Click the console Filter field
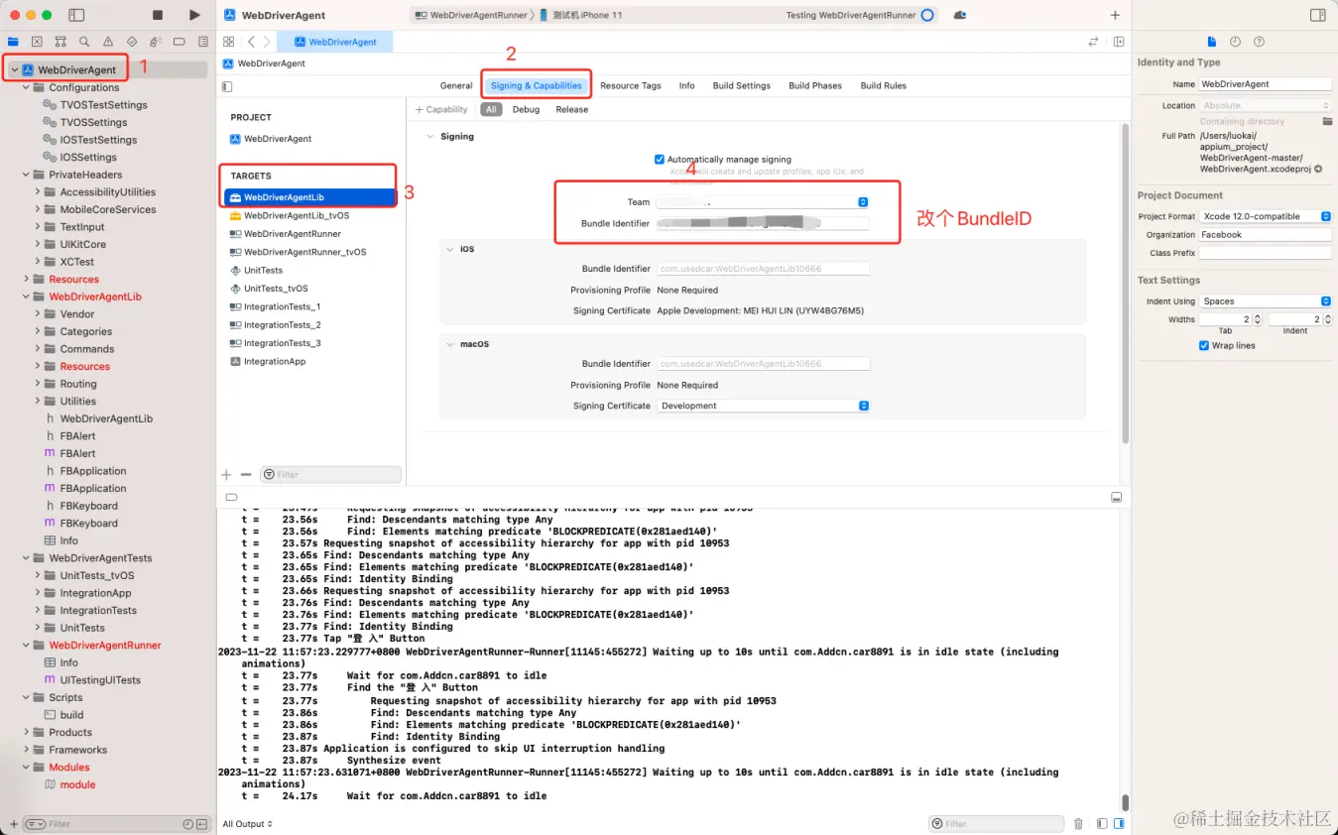 tap(996, 824)
